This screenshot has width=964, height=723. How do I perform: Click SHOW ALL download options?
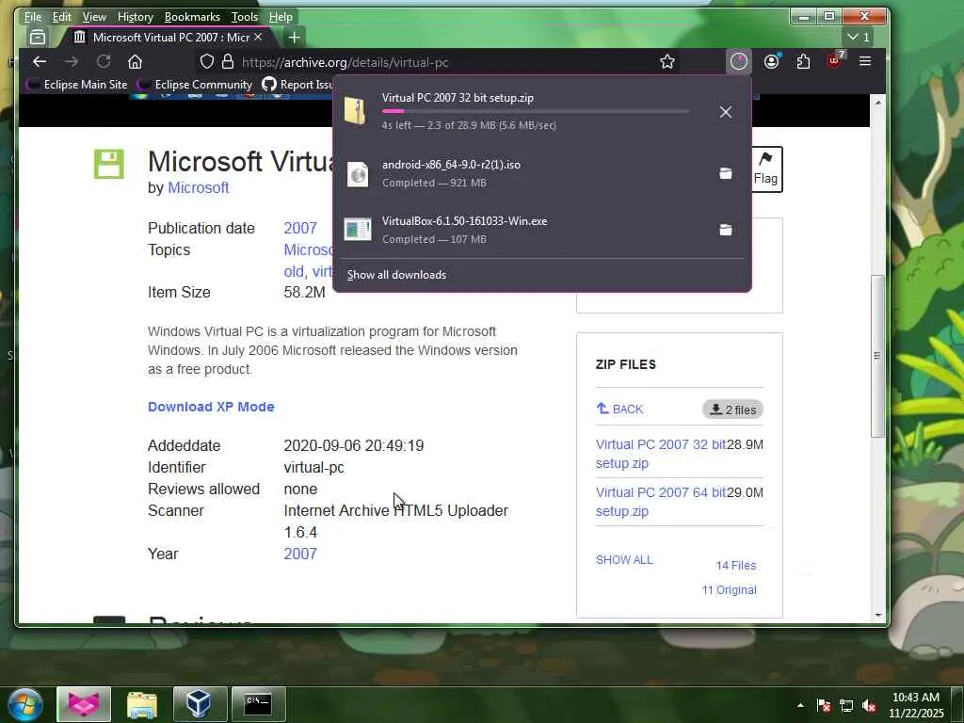pyautogui.click(x=624, y=560)
